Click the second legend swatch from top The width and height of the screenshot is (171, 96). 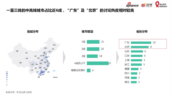tap(7, 75)
